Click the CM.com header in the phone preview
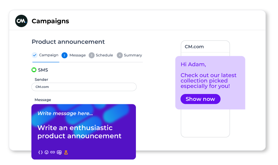This screenshot has width=278, height=165. (195, 46)
